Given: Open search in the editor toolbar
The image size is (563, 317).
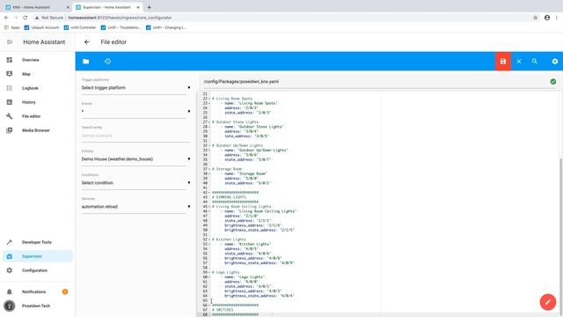Looking at the screenshot, I should point(535,61).
